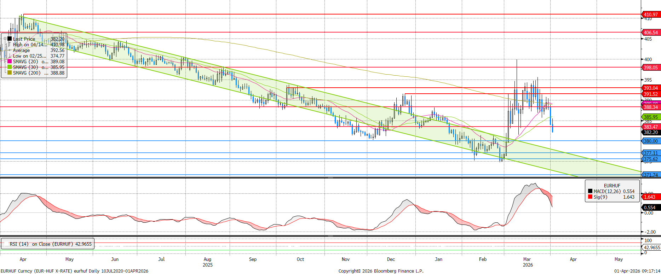Image resolution: width=661 pixels, height=274 pixels.
Task: Click the Average line icon in legend
Action: pyautogui.click(x=10, y=50)
